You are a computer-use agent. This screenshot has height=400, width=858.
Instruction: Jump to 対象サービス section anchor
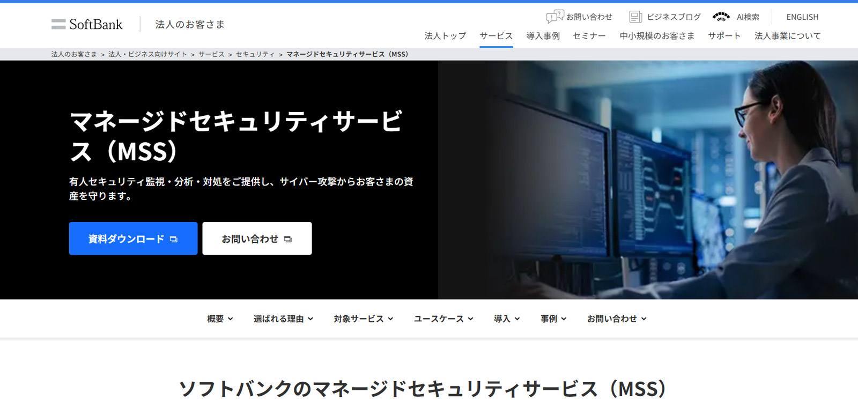359,318
